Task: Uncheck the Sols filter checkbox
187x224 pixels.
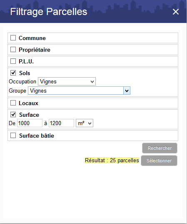Action: (x=13, y=73)
